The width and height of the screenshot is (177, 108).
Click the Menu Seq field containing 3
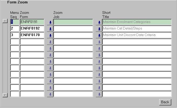point(15,35)
